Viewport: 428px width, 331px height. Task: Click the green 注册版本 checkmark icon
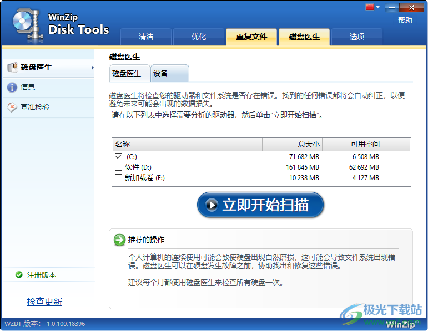[19, 274]
